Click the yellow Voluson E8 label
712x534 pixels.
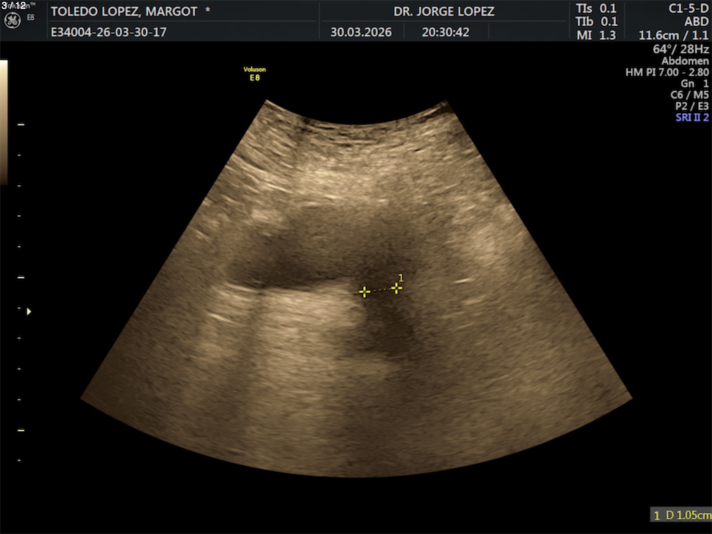pos(254,74)
